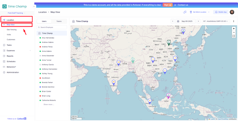Click the Administration gear icon
Viewport: 238px width, 124px height.
[4, 72]
